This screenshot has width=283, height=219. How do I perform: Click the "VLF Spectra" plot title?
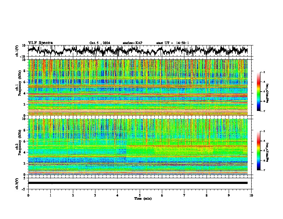coord(40,43)
